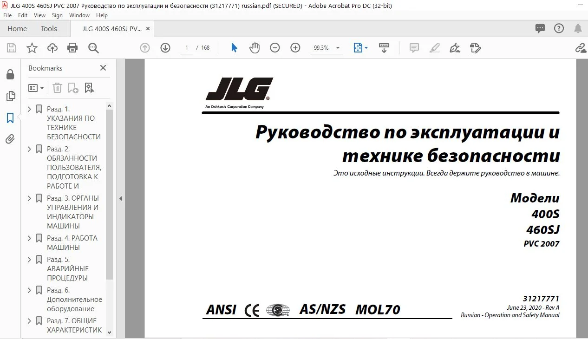The height and width of the screenshot is (339, 588).
Task: Click the Save file icon
Action: (x=12, y=48)
